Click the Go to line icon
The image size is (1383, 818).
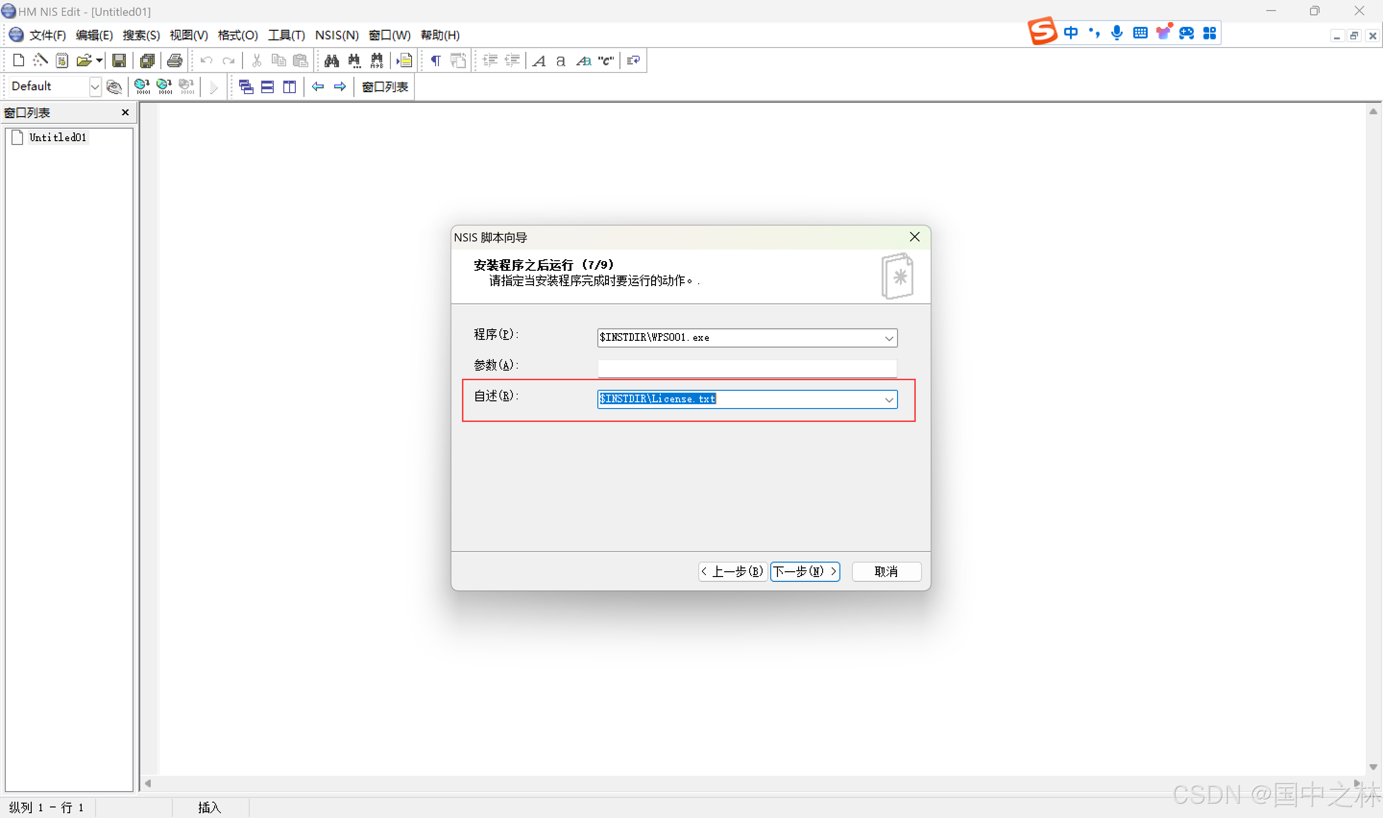(404, 60)
